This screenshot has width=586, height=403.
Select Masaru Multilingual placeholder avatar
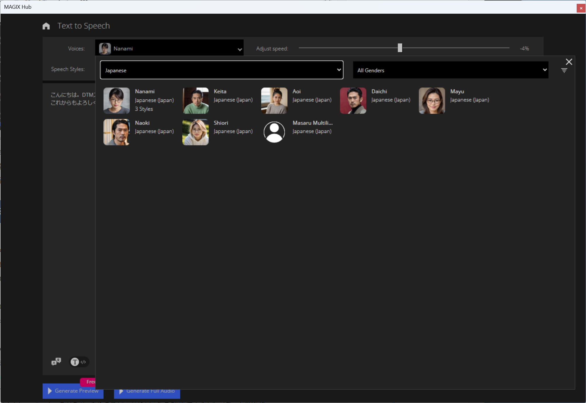click(x=274, y=132)
